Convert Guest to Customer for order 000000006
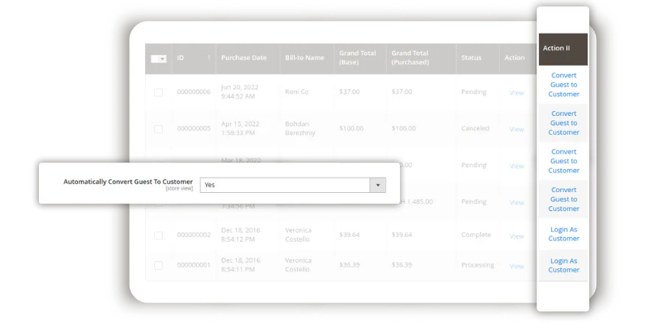 coord(563,85)
